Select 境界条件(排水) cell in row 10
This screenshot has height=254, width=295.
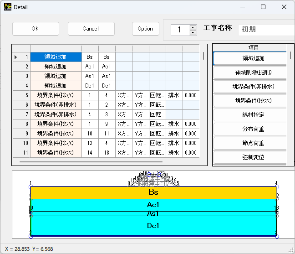click(x=56, y=143)
